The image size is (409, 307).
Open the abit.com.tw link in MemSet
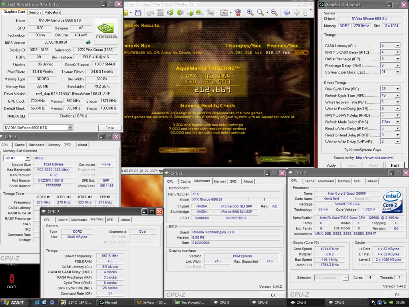[375, 157]
